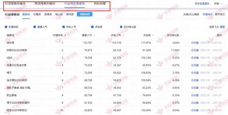Switch to 引流搜索关键词 tab

[15, 3]
